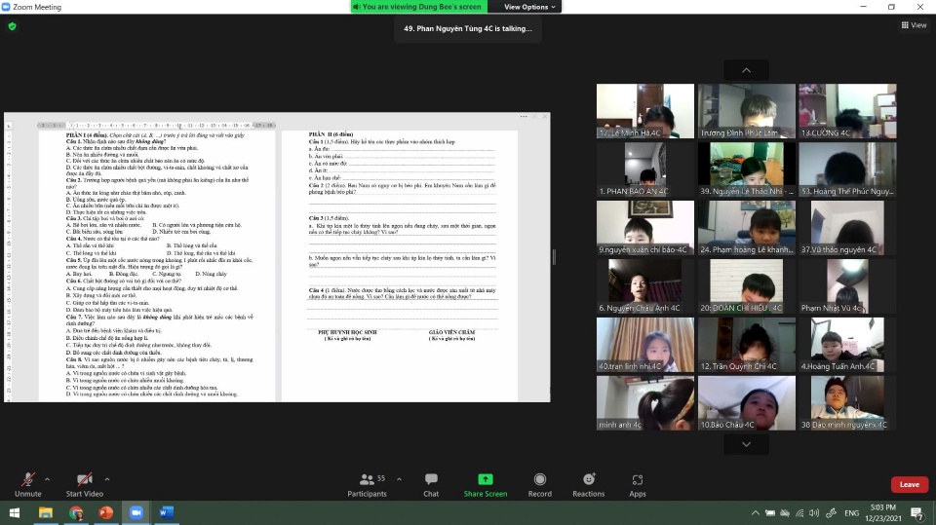Open Word from the Windows taskbar
This screenshot has height=525, width=936.
tap(165, 512)
